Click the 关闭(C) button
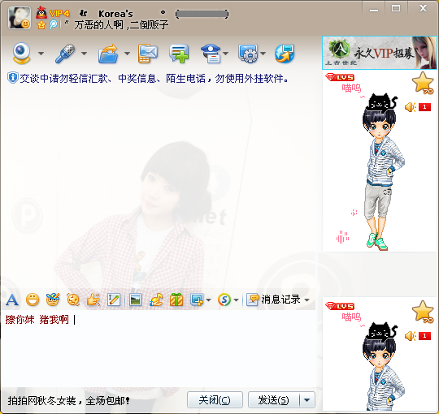This screenshot has width=439, height=414. coord(215,400)
